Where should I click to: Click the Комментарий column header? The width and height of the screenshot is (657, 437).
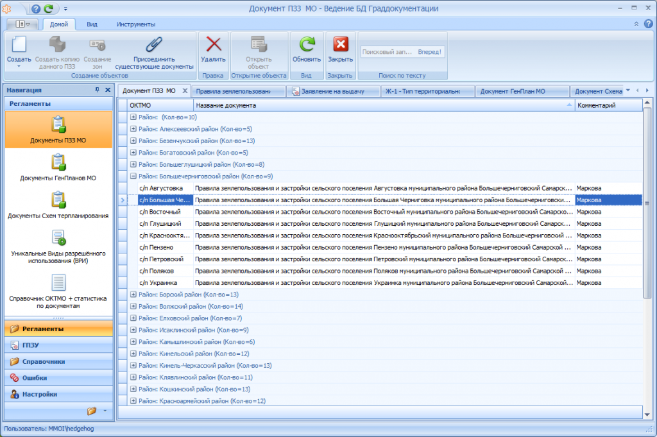(608, 105)
